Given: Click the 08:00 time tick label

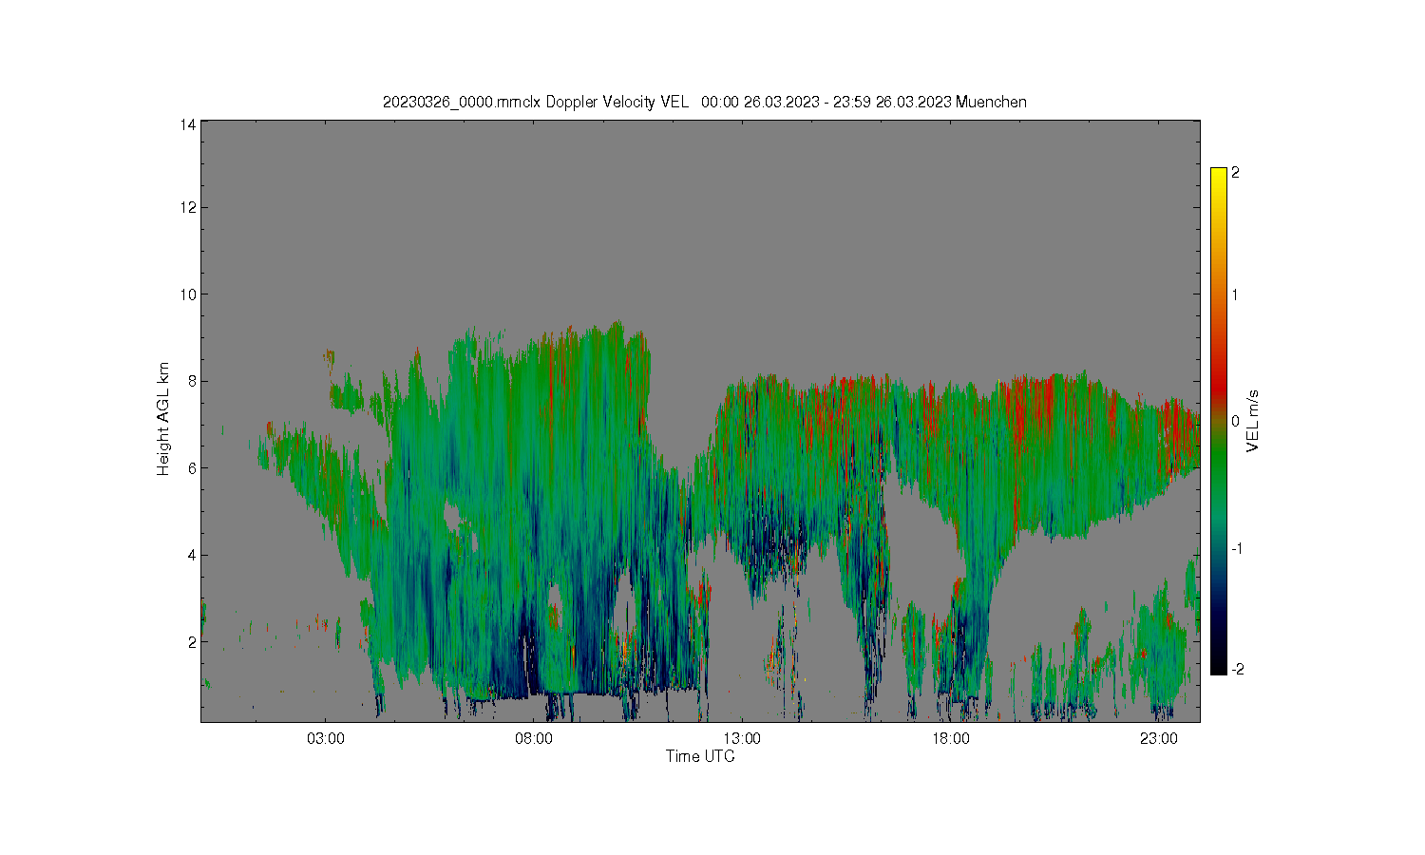Looking at the screenshot, I should [x=534, y=739].
